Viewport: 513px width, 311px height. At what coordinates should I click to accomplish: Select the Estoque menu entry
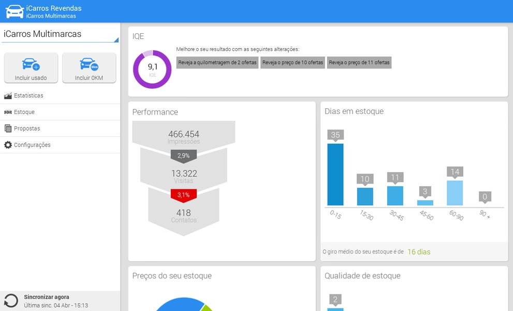(x=60, y=112)
